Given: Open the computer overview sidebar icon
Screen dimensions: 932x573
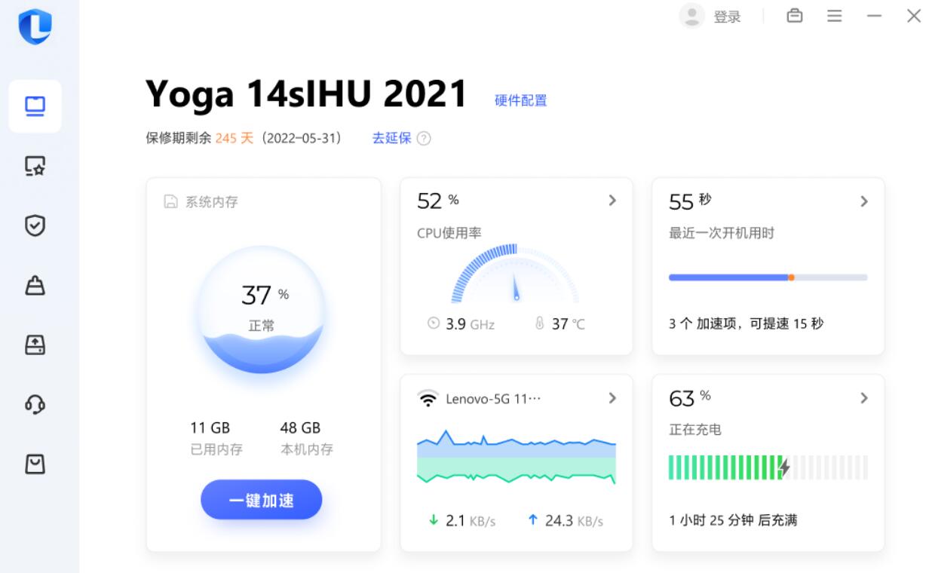Looking at the screenshot, I should [x=35, y=106].
